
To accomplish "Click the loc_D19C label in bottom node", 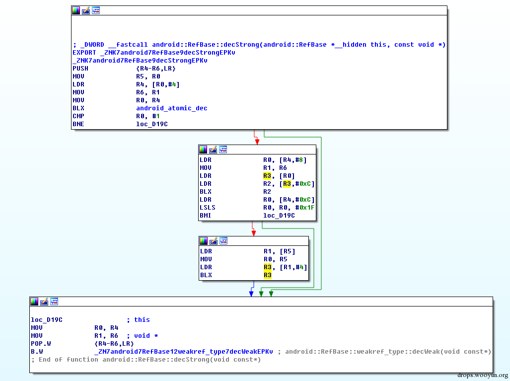I will [47, 320].
